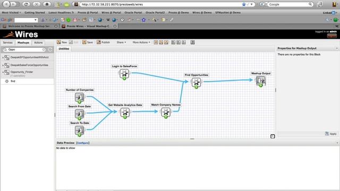
Task: Click the browser URL address field
Action: tap(160, 4)
